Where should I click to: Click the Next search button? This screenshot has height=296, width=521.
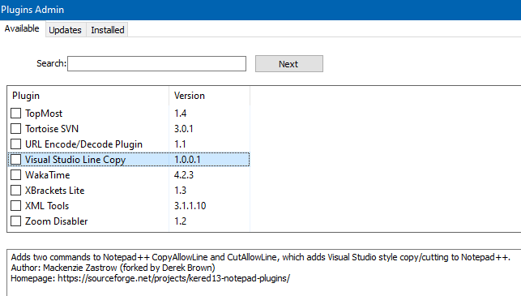288,64
